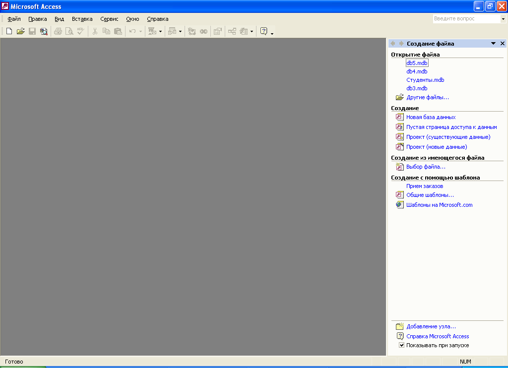Viewport: 508px width, 368px height.
Task: Click the task pane forward arrow
Action: (x=401, y=44)
